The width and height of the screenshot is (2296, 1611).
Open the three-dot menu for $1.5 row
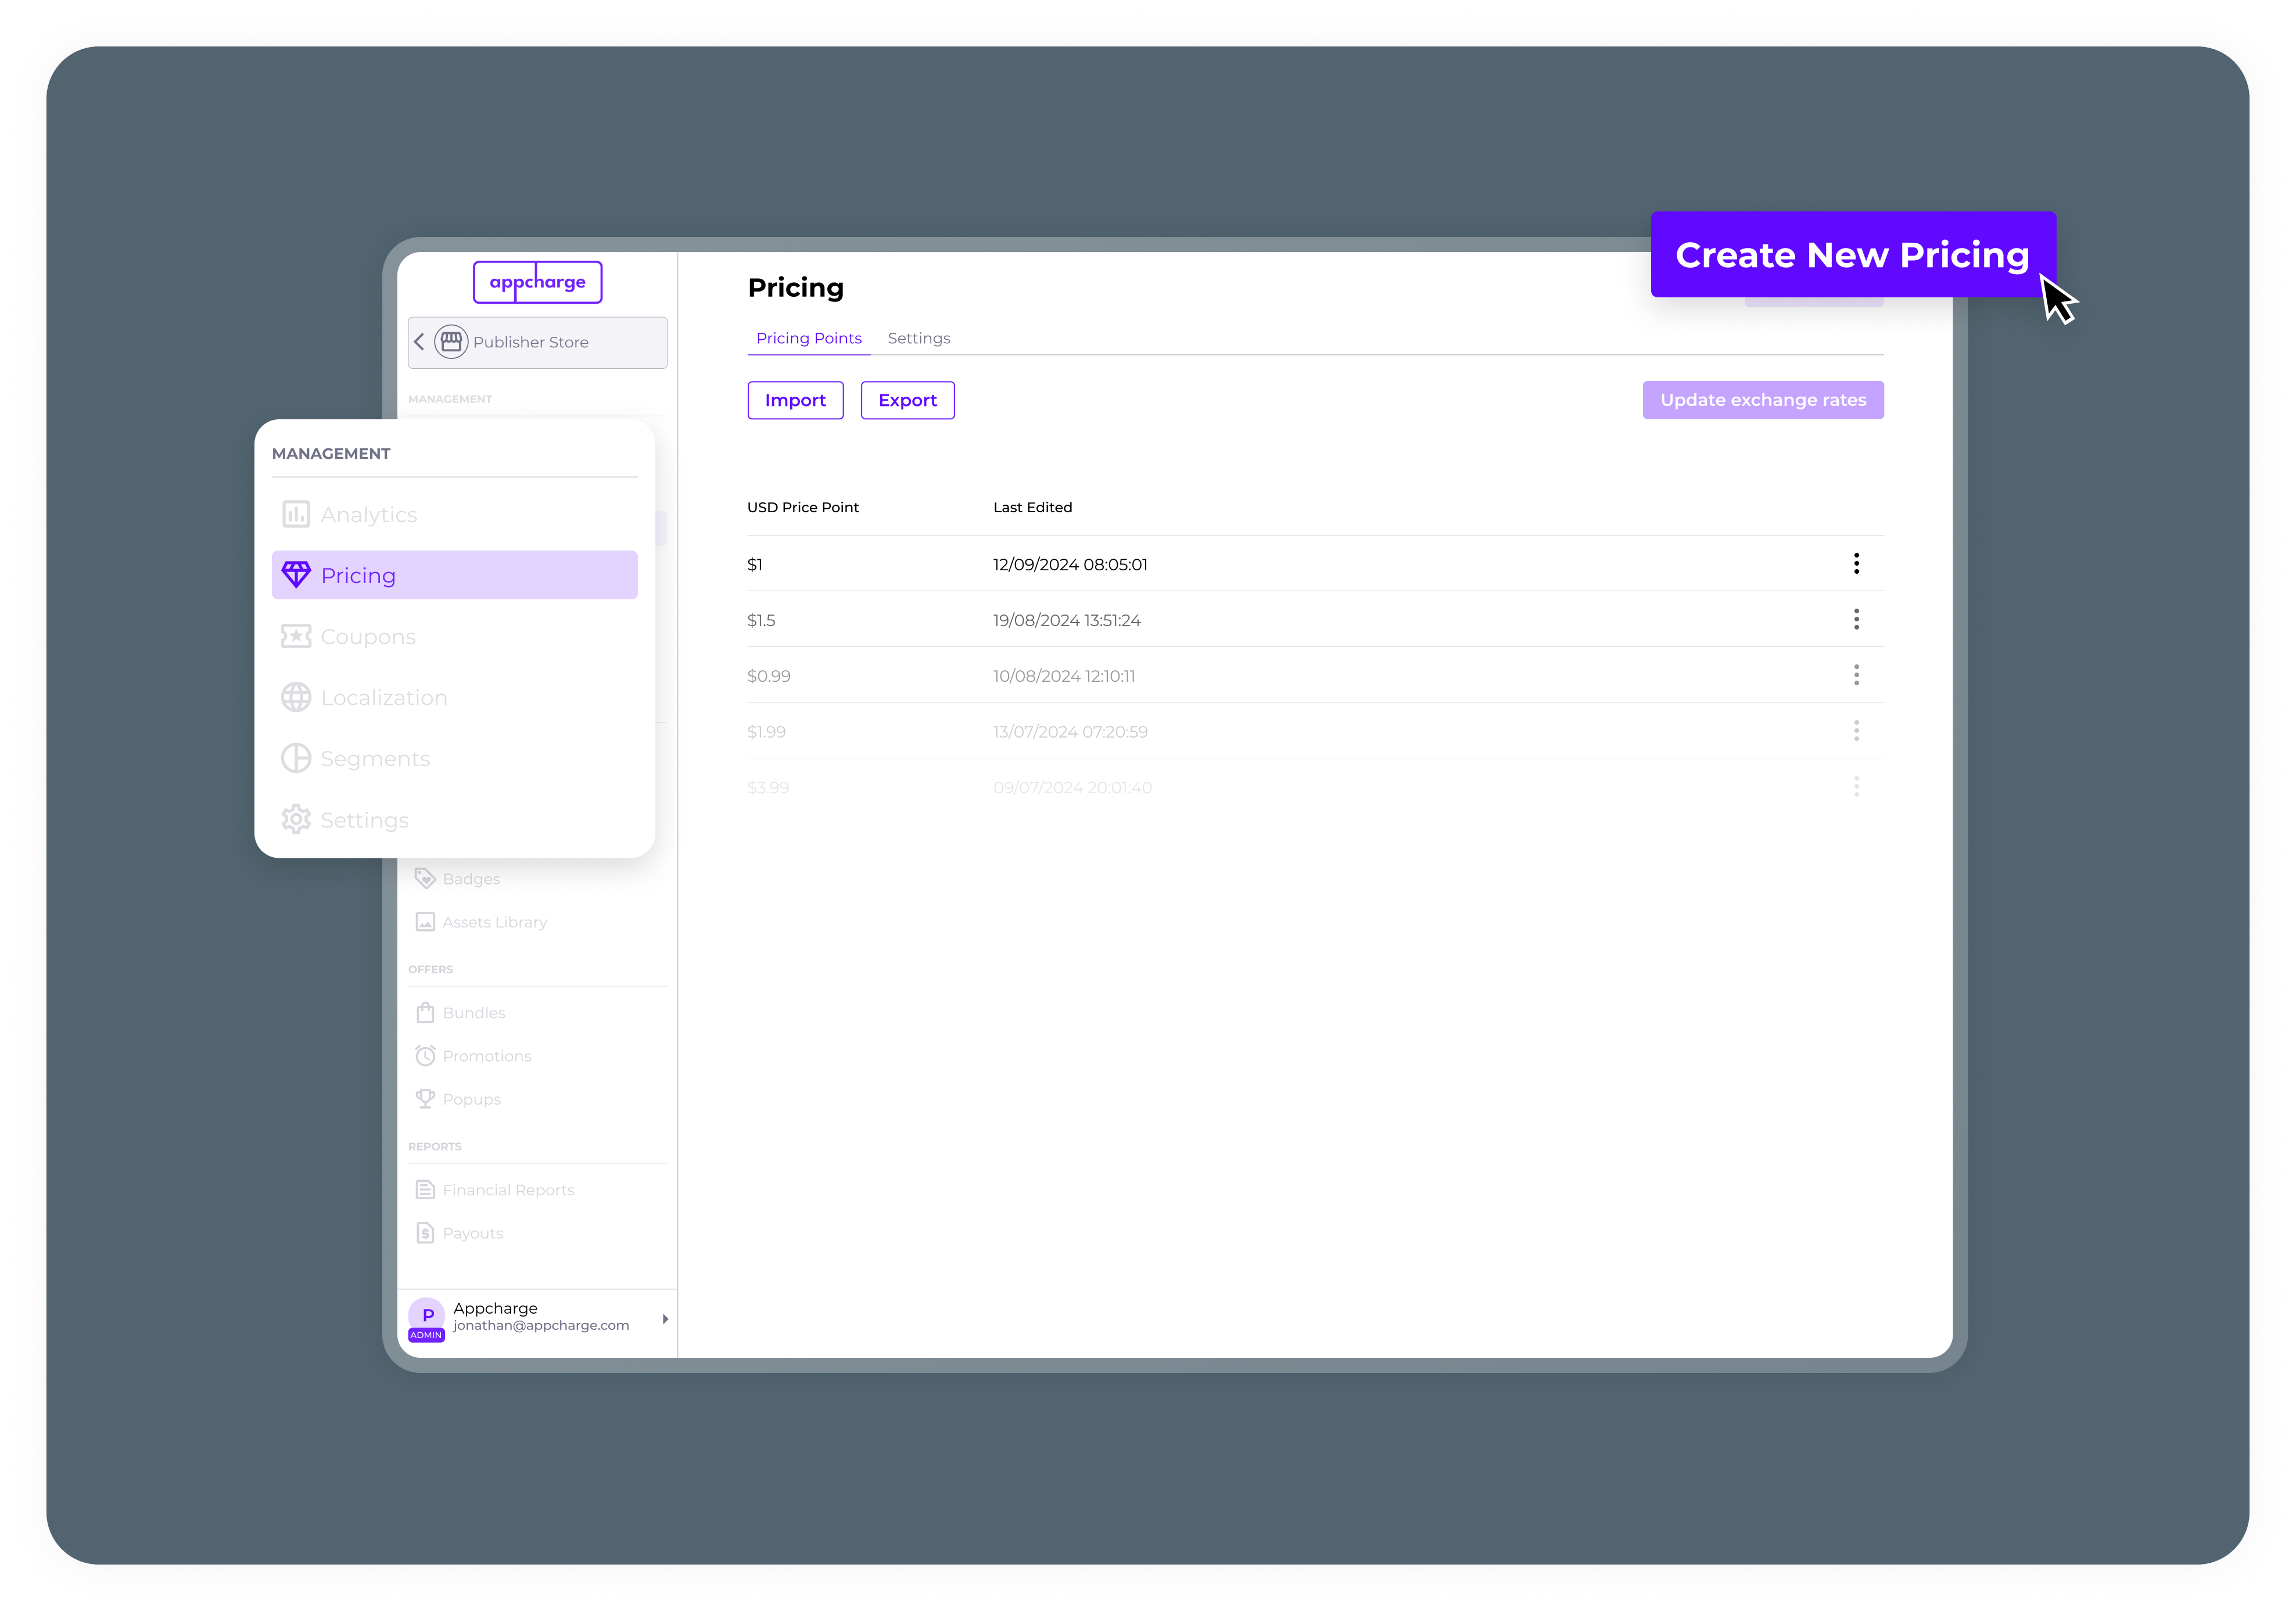1856,620
